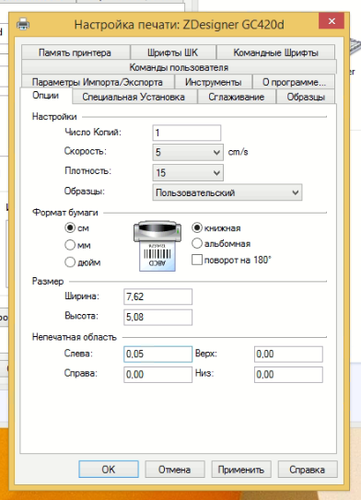This screenshot has height=500, width=361.
Task: Open the О программе tab
Action: (294, 82)
